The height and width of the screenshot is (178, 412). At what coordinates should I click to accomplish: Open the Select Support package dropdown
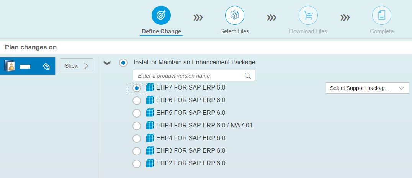tap(367, 88)
